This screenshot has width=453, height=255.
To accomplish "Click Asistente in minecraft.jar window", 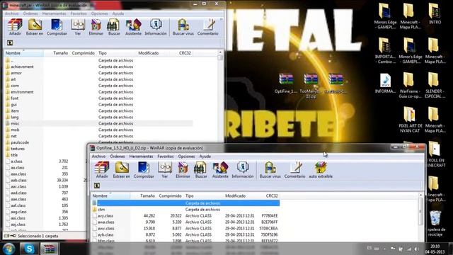I will (133, 27).
